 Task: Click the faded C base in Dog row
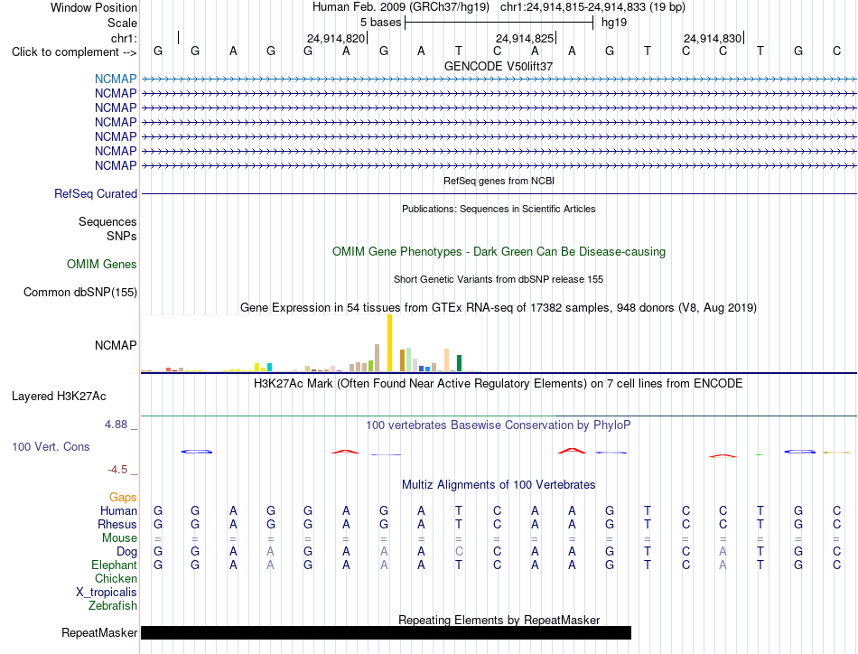coord(459,552)
